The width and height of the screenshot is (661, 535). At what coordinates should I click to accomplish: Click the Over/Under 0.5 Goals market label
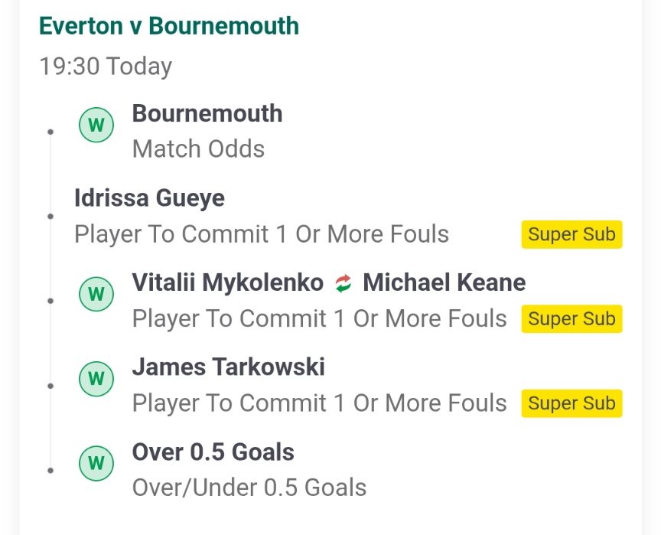[249, 487]
